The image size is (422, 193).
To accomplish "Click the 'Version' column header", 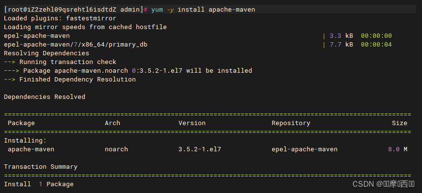I will pyautogui.click(x=192, y=123).
